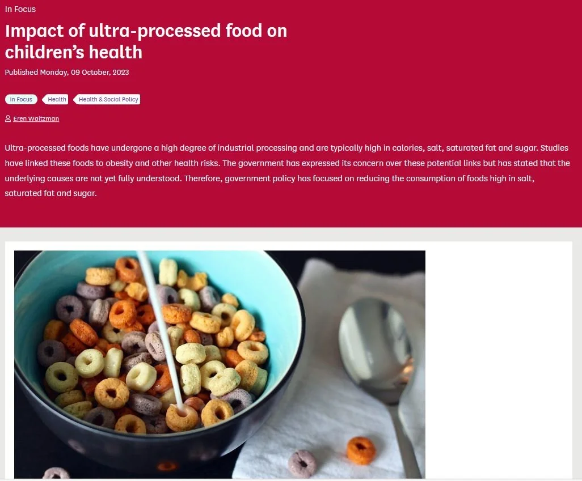Click the article title about ultra-processed food
582x481 pixels.
146,41
